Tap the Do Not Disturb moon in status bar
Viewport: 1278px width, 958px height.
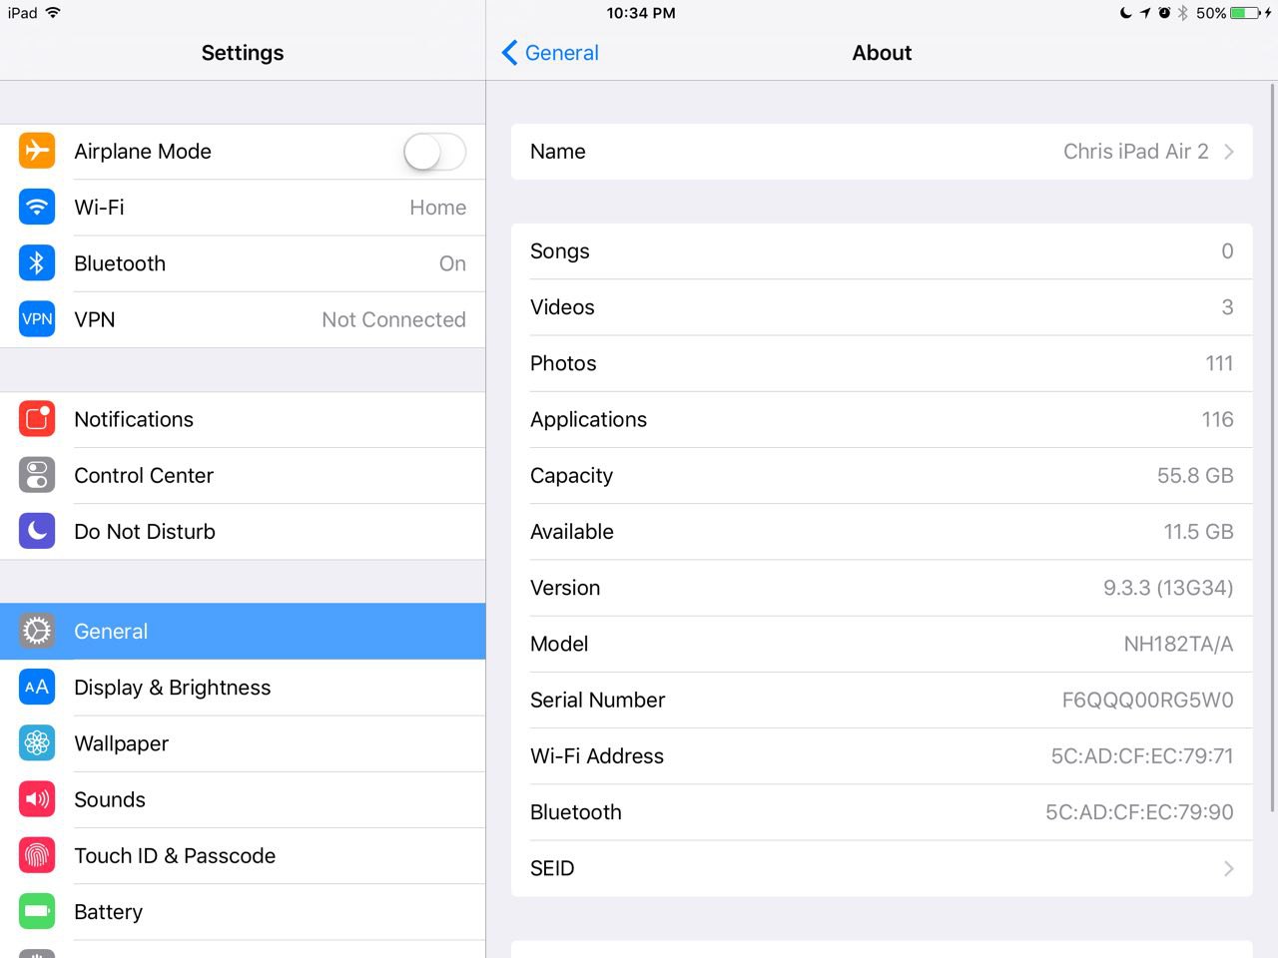(1125, 13)
